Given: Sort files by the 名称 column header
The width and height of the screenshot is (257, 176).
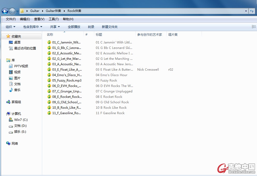Looking at the screenshot, I should 50,34.
